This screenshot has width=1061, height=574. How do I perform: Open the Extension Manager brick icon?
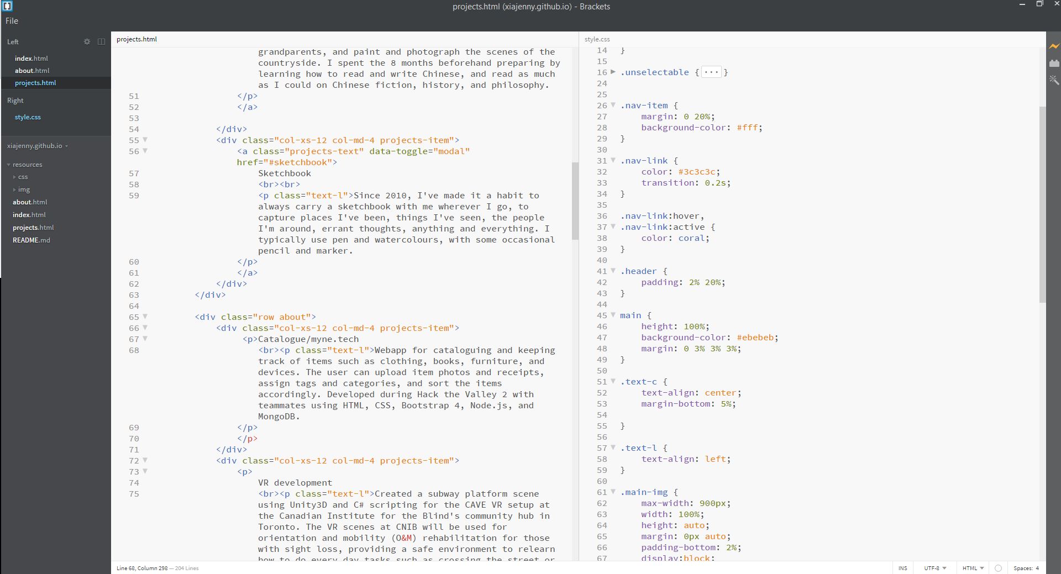(x=1054, y=63)
